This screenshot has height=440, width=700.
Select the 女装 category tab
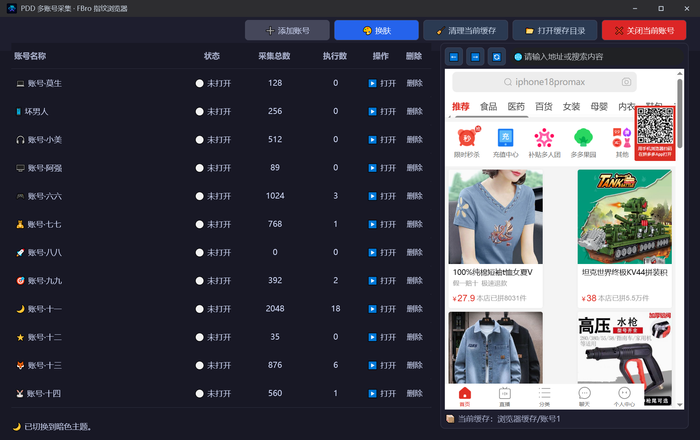571,106
